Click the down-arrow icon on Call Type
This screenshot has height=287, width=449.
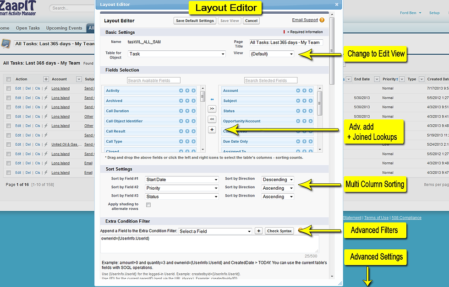tap(193, 141)
